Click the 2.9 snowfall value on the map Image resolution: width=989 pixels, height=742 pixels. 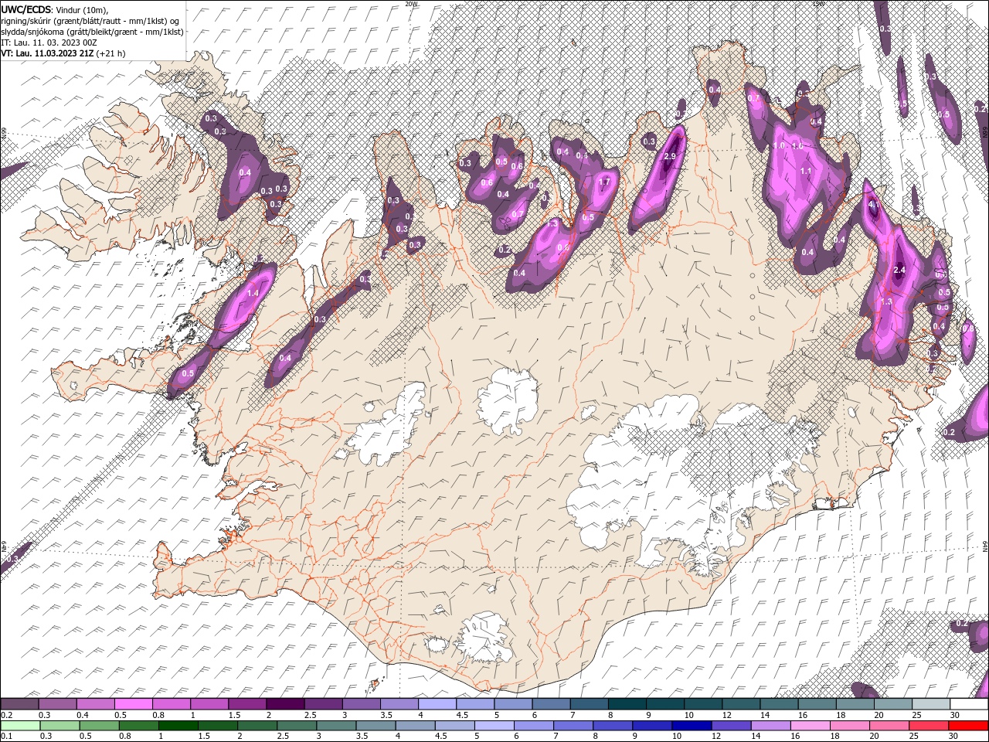coord(670,156)
